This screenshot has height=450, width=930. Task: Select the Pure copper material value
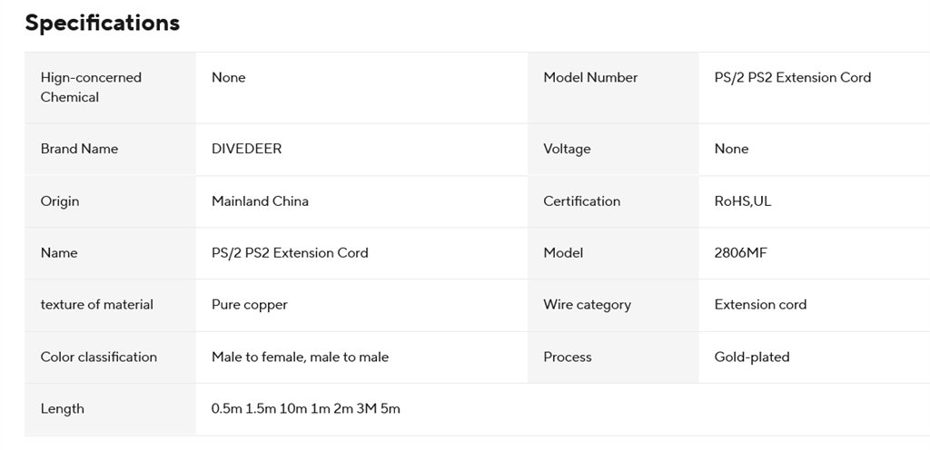pyautogui.click(x=249, y=305)
